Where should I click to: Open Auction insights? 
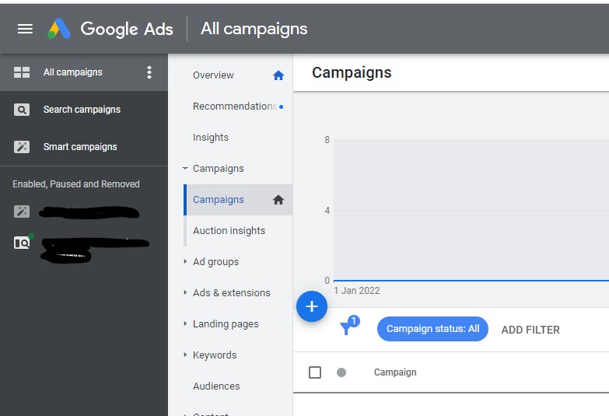pos(229,231)
